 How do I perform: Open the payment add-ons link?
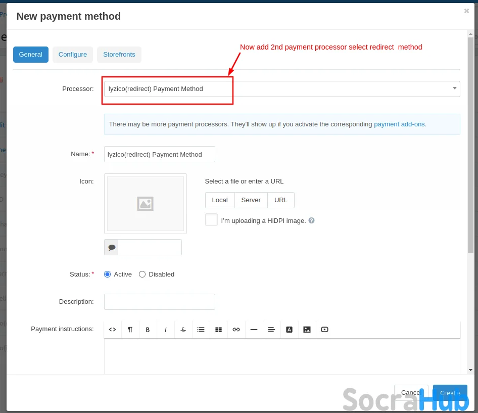click(399, 124)
